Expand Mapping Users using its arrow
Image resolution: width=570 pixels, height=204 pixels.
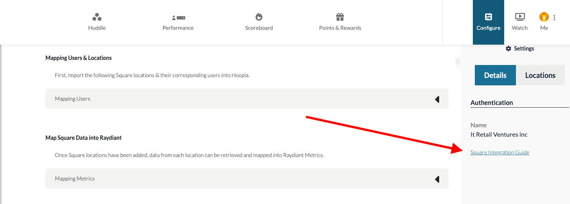pos(437,99)
